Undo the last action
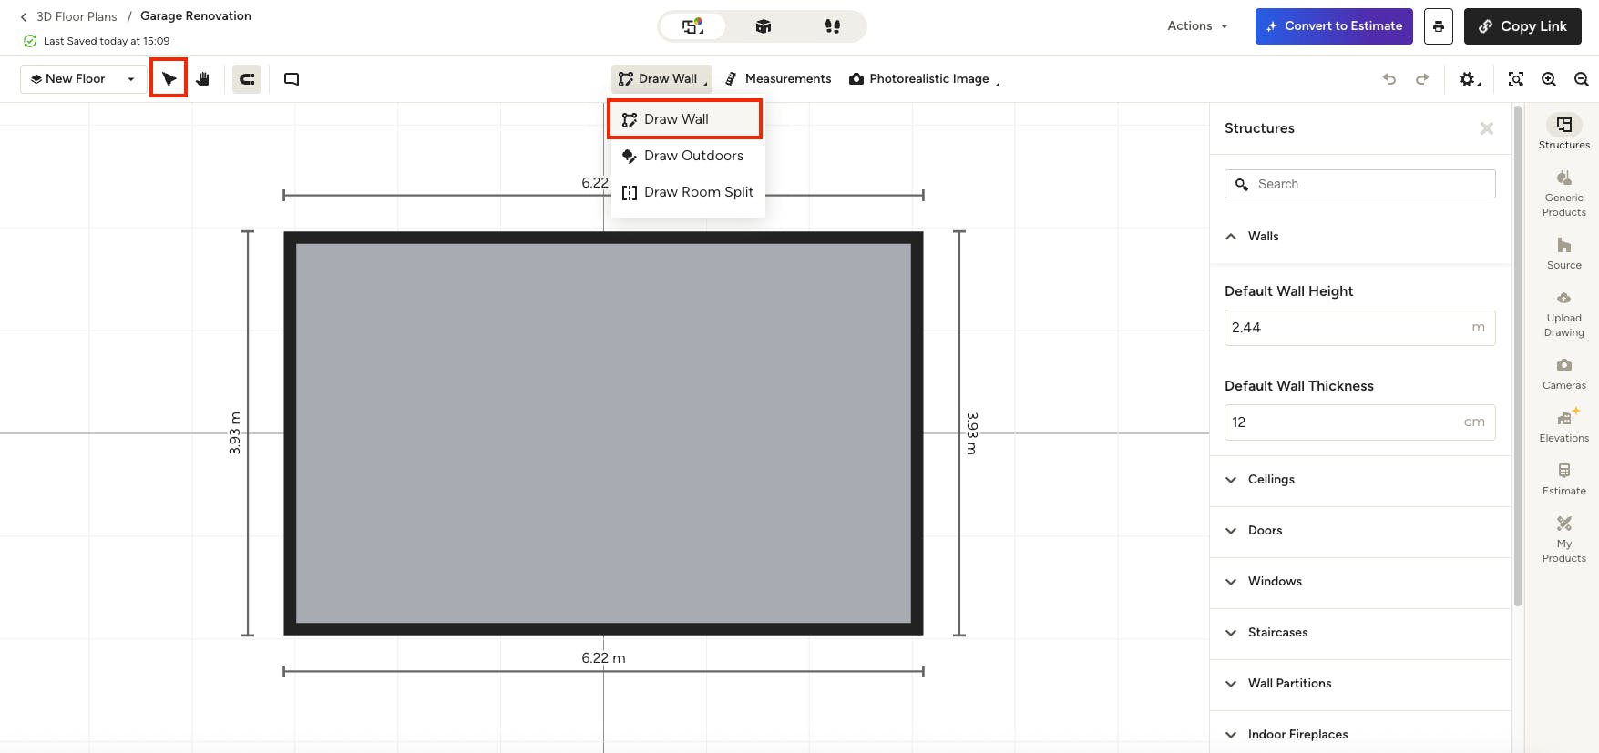Screen dimensions: 1599x753 pyautogui.click(x=1389, y=79)
